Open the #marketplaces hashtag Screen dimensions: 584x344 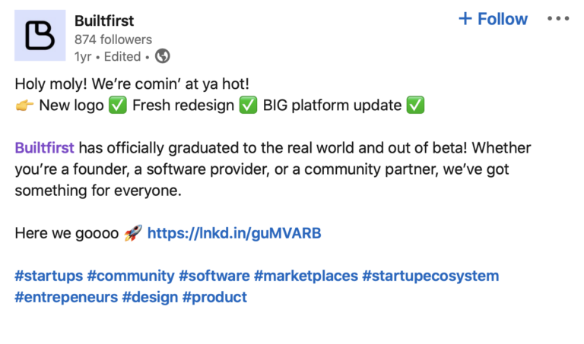[306, 276]
